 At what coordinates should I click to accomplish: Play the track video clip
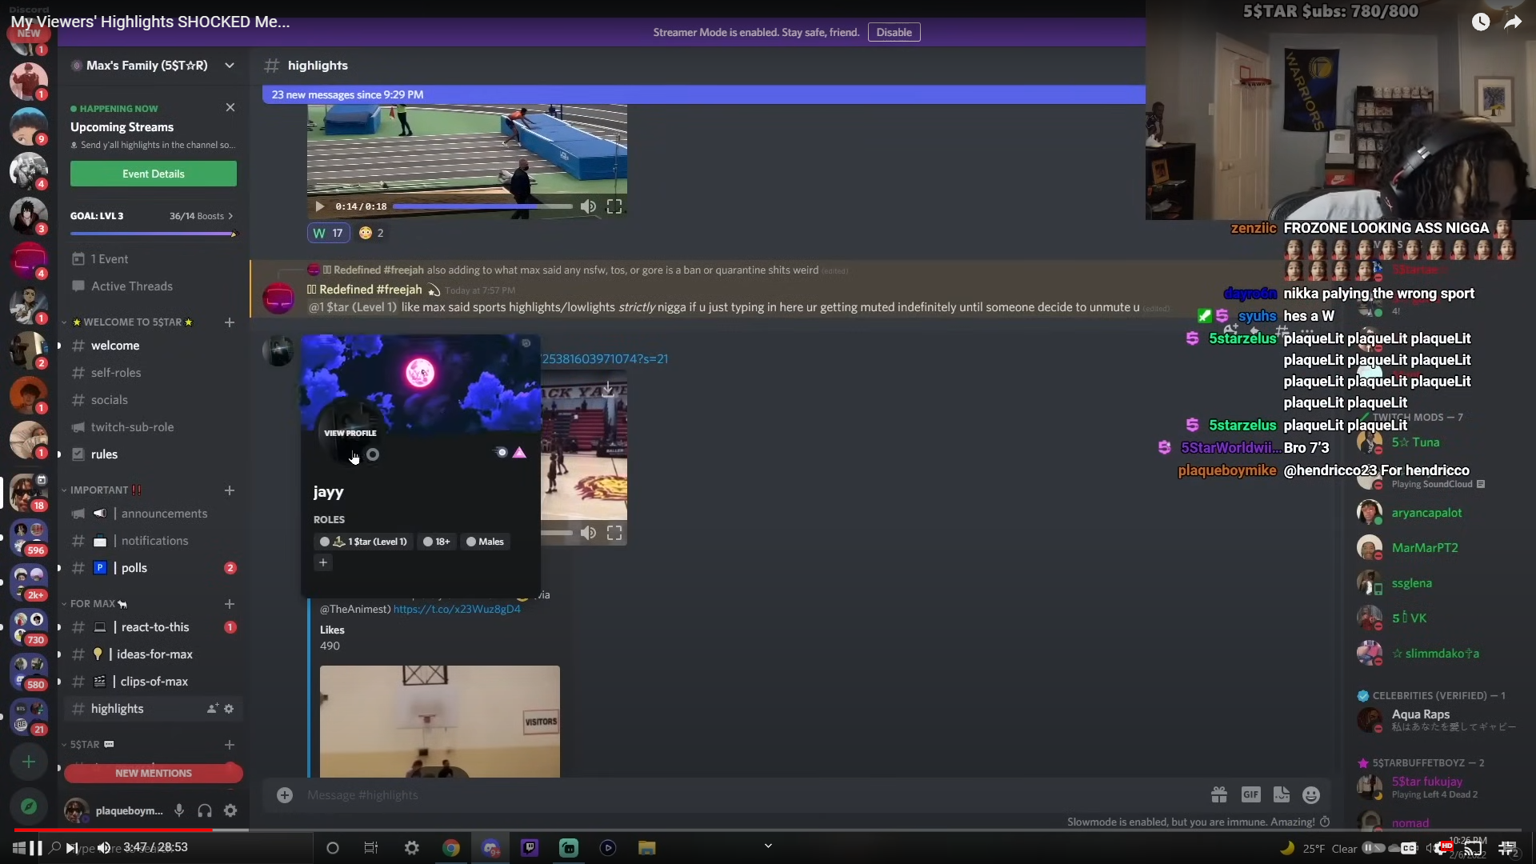pyautogui.click(x=320, y=206)
